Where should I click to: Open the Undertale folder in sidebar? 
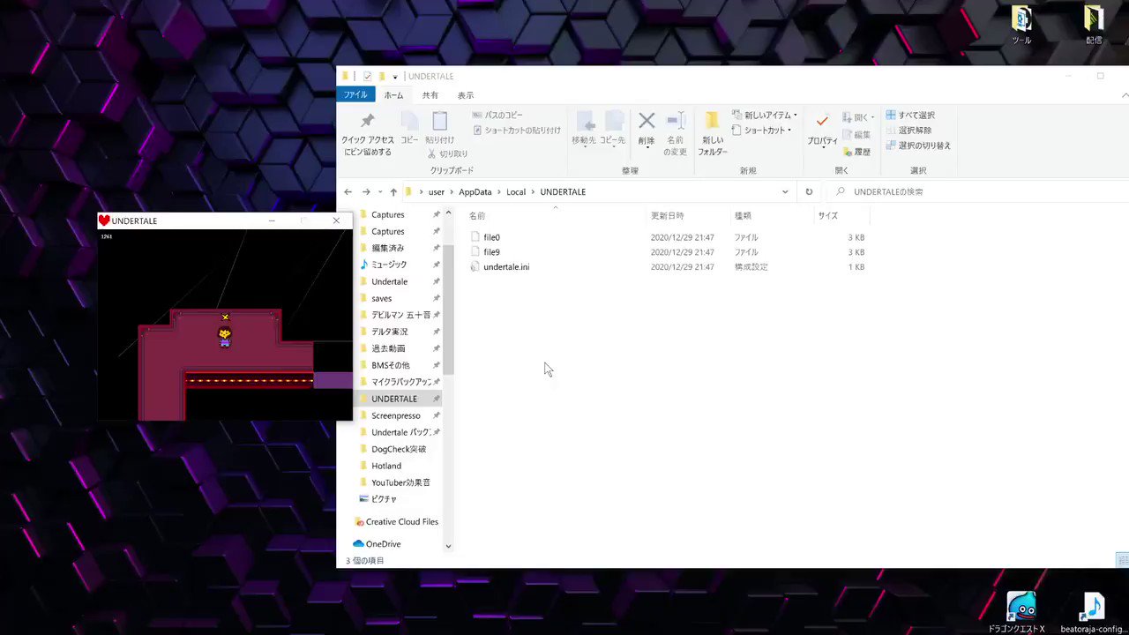(x=389, y=281)
